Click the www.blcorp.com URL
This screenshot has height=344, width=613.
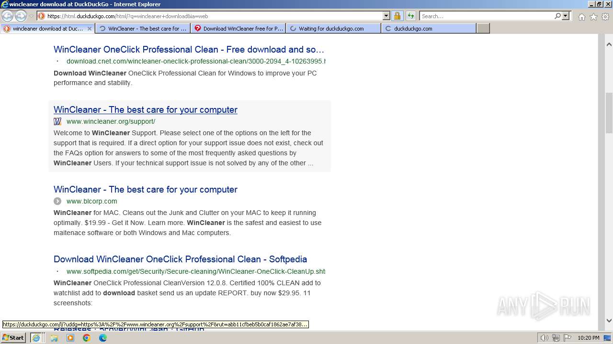(91, 201)
